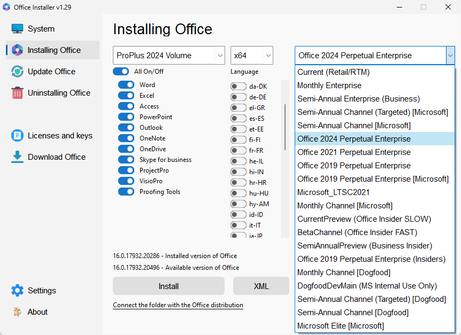Screen dimensions: 461x335
Task: Enable the hu-HU language toggle
Action: (x=239, y=193)
